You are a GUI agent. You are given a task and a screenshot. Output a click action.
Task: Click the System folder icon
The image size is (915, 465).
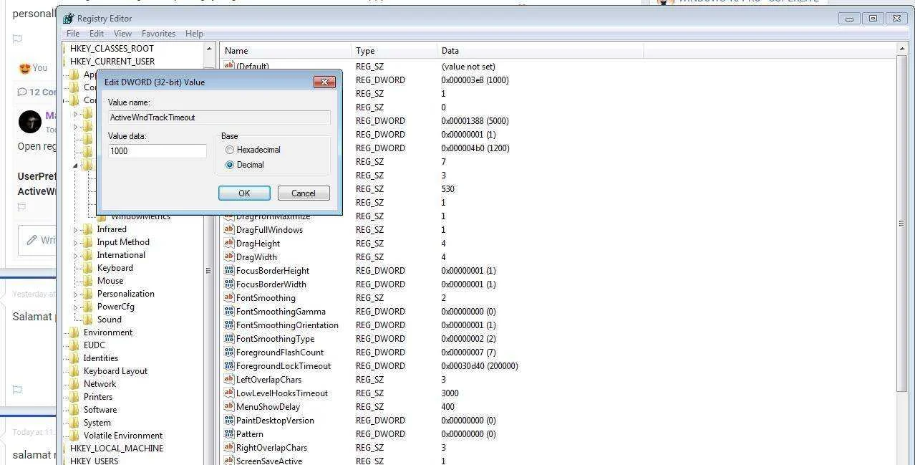pos(74,423)
